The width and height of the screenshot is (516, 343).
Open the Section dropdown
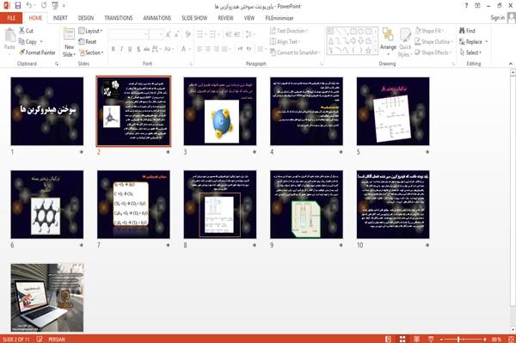pos(91,52)
